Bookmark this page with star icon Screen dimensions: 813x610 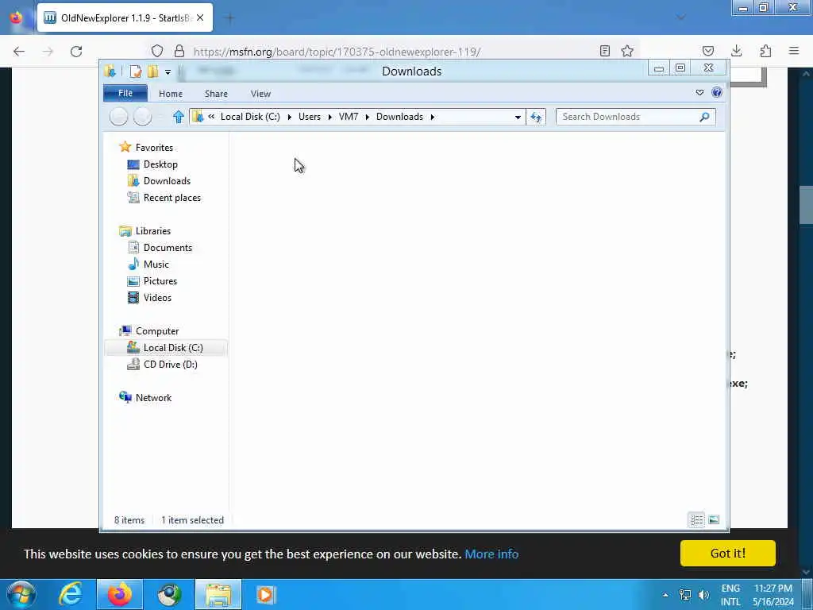[x=627, y=51]
